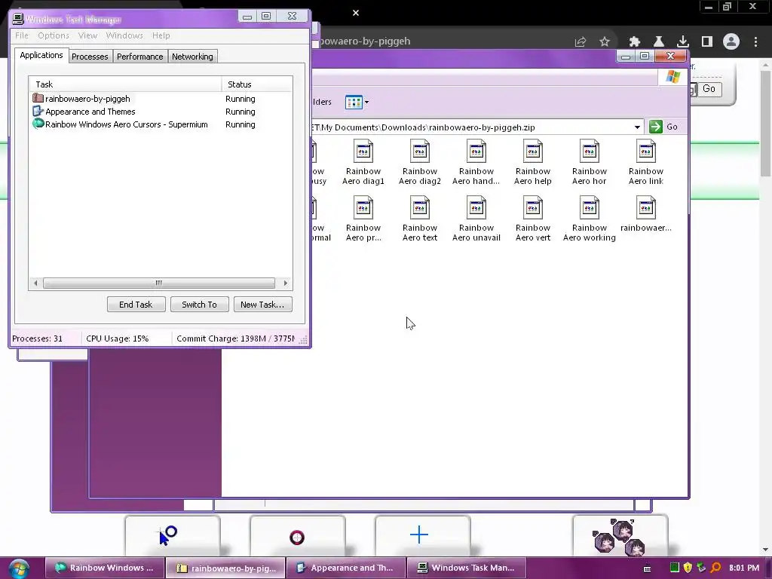The image size is (772, 579).
Task: Click the 8:01 PM taskbar clock
Action: [x=744, y=568]
